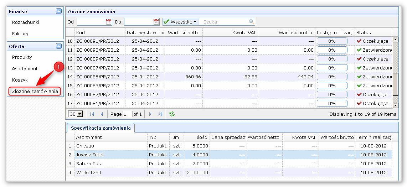Collapse the Oferta panel
The image size is (407, 187).
click(59, 46)
